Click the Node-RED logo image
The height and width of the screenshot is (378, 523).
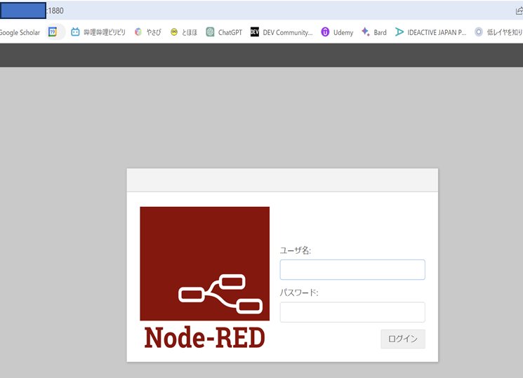click(205, 264)
